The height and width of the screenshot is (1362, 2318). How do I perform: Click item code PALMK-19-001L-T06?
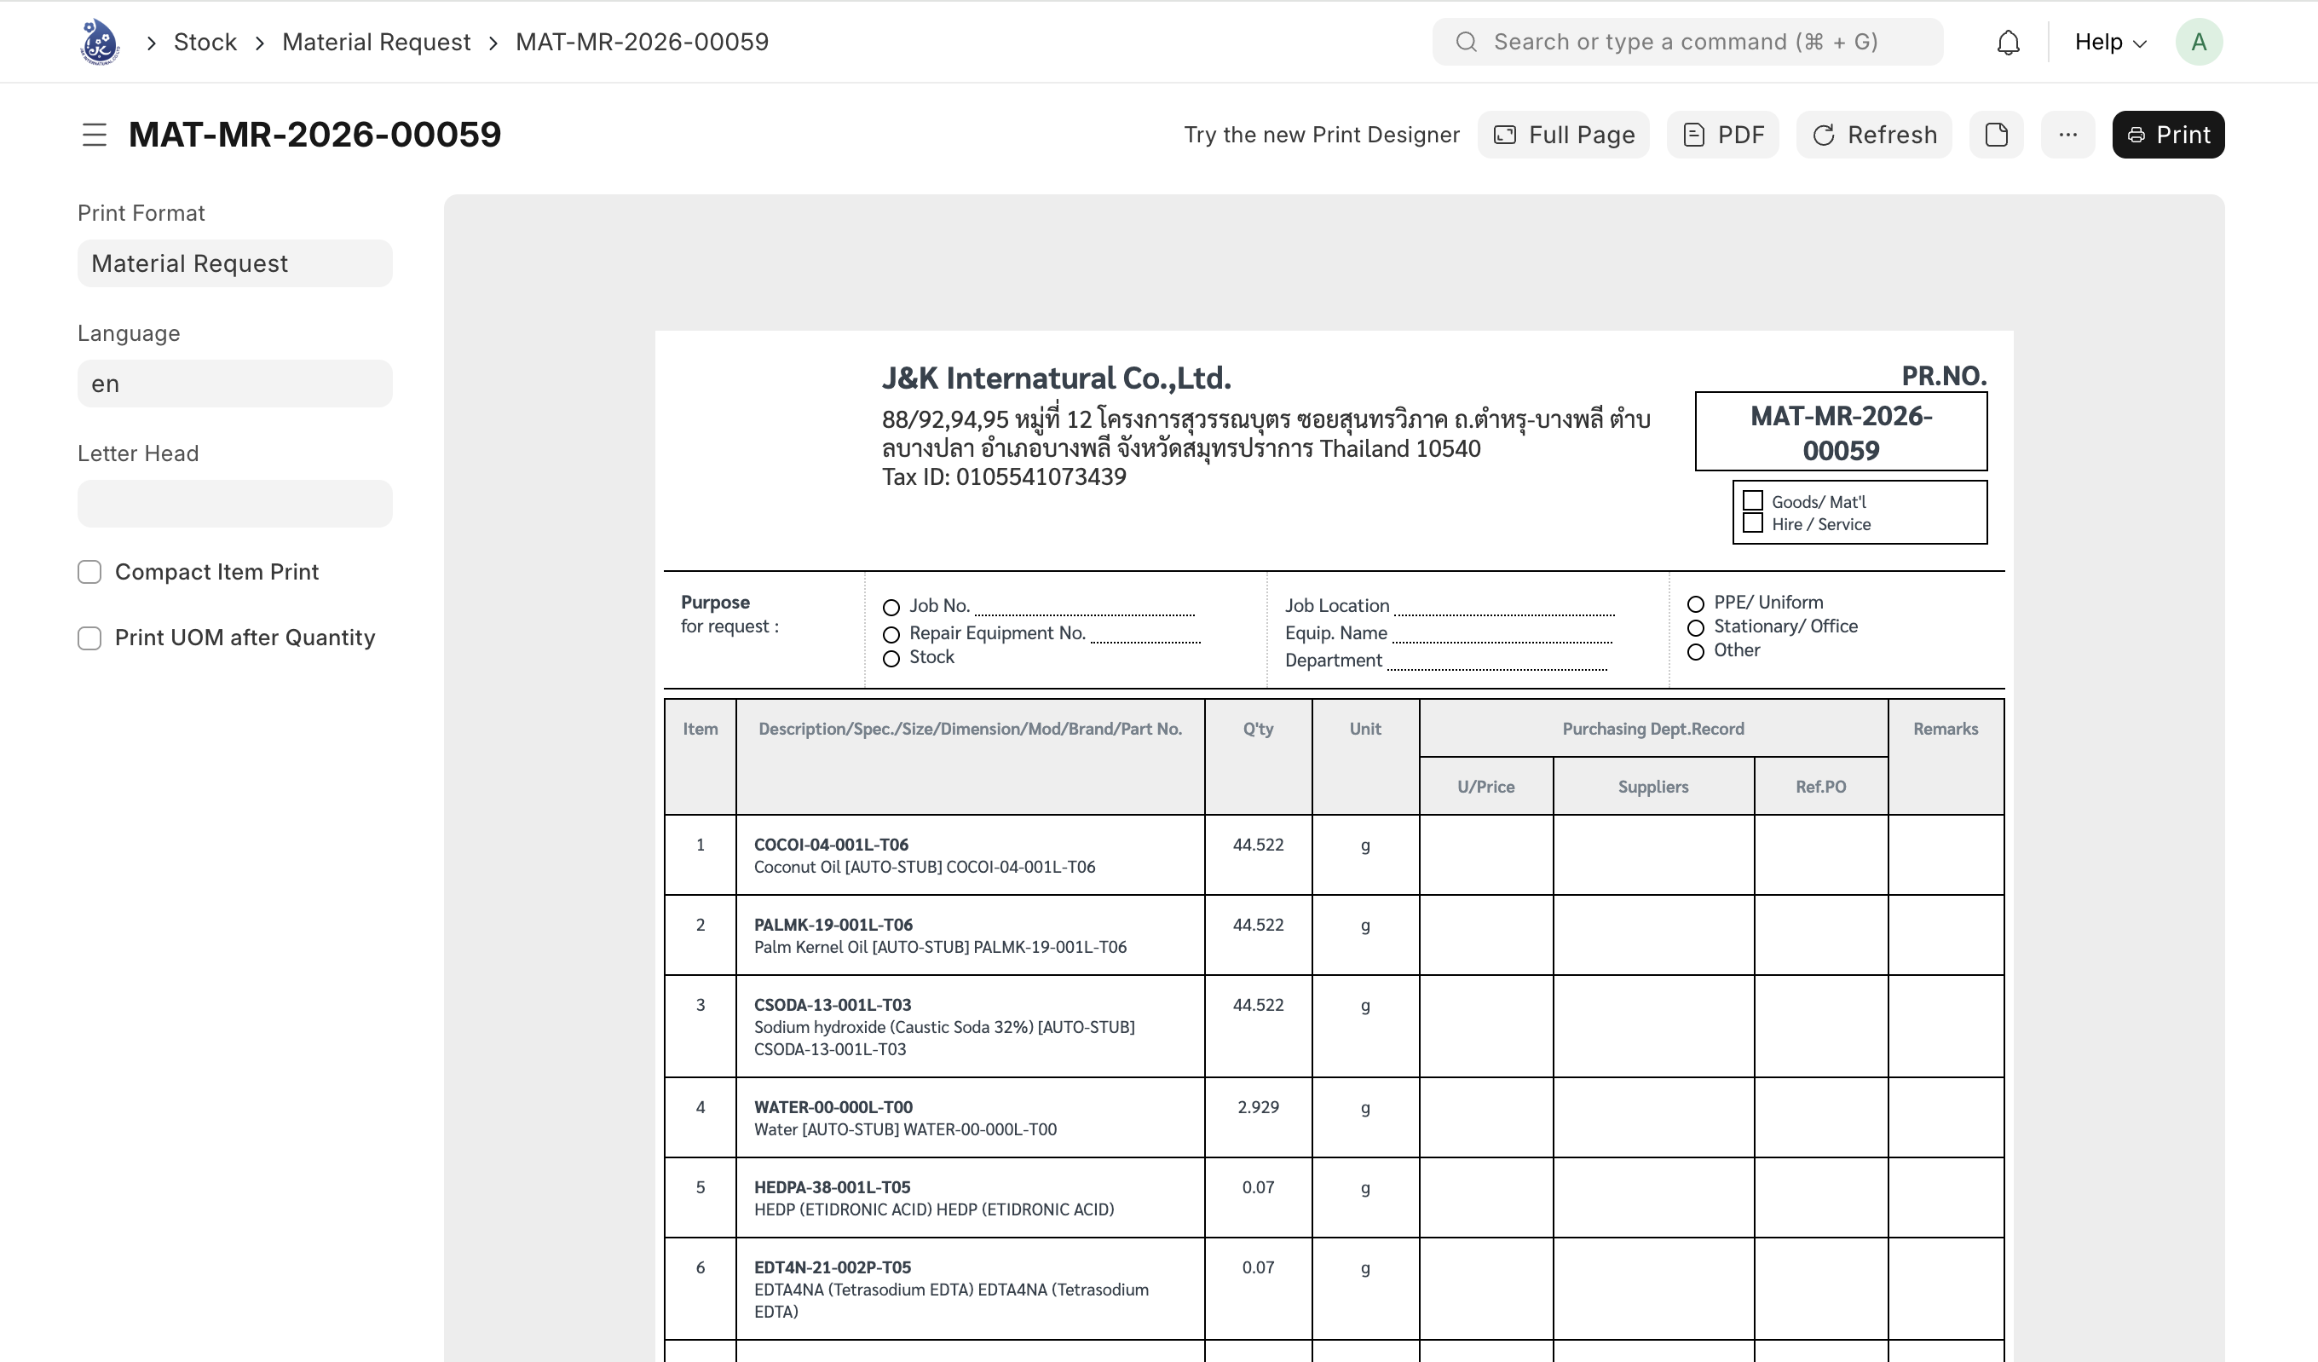[833, 925]
